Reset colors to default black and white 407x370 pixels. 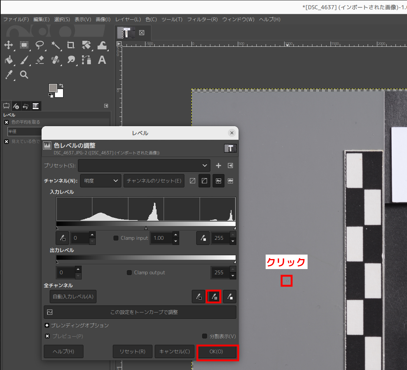pyautogui.click(x=50, y=95)
